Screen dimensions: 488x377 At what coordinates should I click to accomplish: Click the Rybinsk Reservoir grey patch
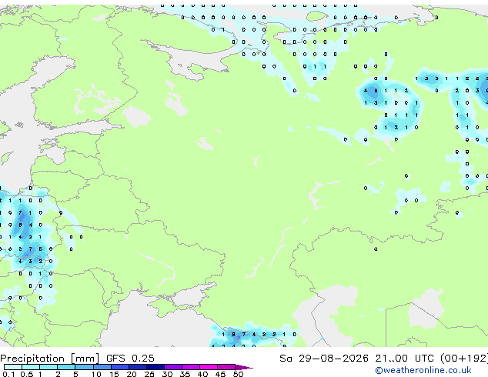pyautogui.click(x=204, y=143)
